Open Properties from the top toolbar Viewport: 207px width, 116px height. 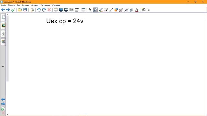click(144, 10)
